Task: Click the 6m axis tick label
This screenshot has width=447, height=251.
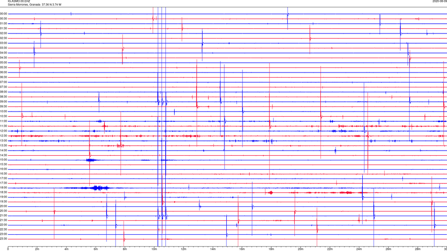Action: (96, 249)
